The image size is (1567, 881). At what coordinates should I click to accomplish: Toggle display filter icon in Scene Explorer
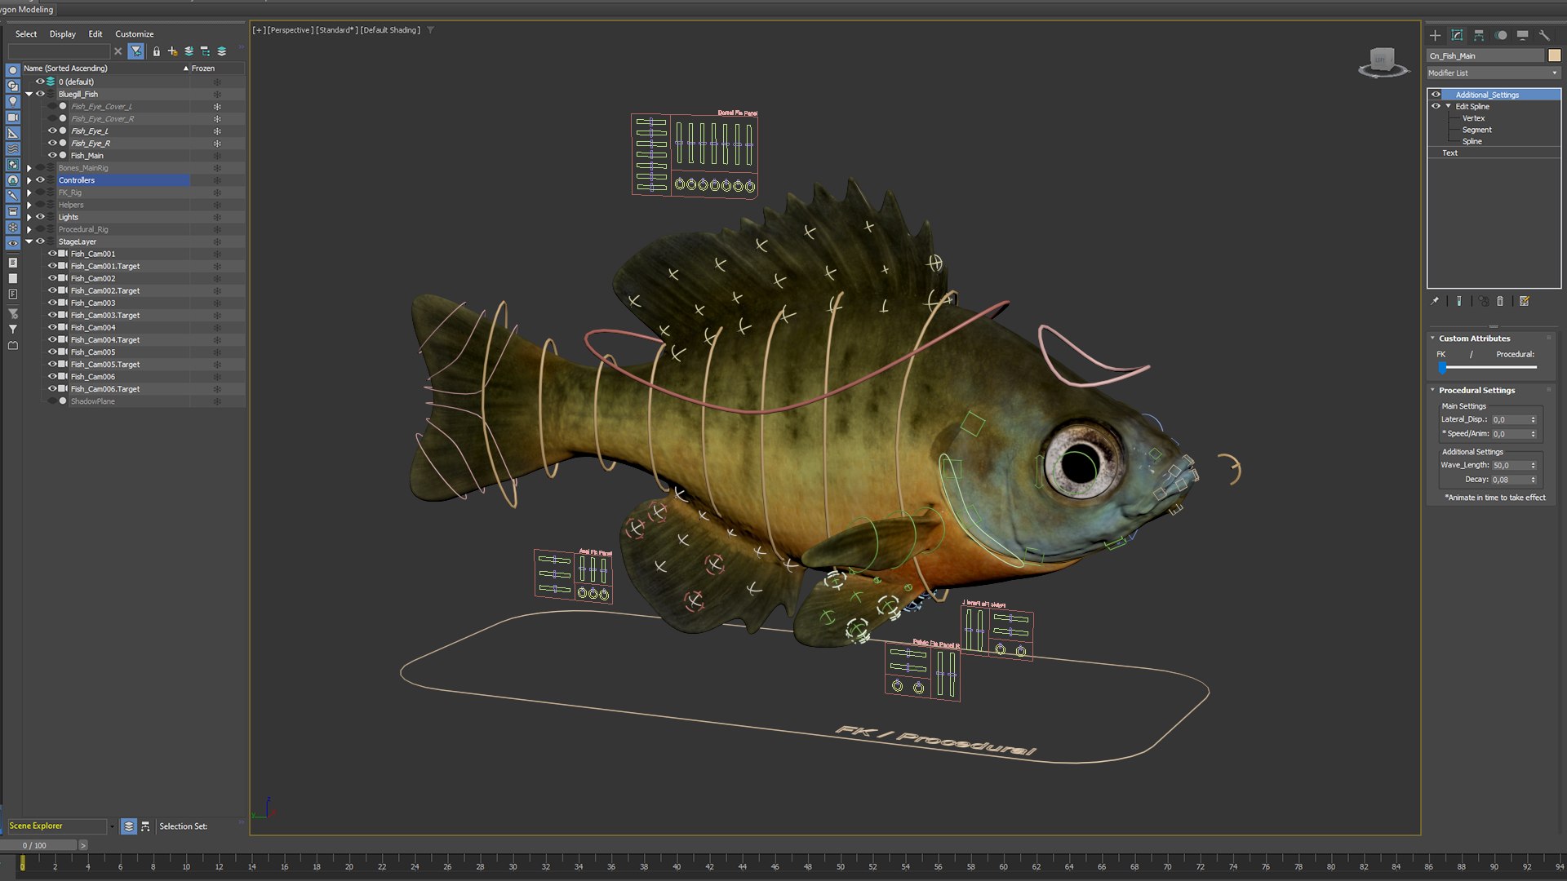[x=136, y=51]
